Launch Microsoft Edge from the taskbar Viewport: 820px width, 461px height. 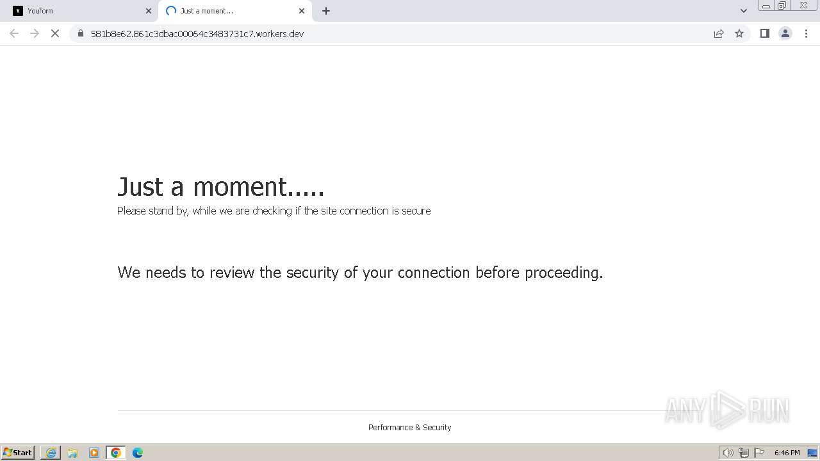coord(138,453)
